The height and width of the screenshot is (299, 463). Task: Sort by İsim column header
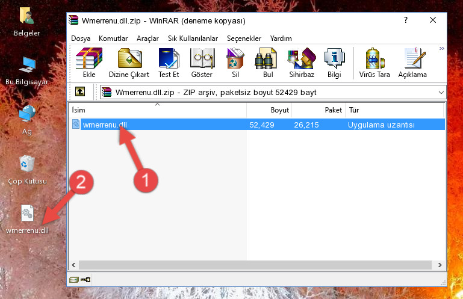158,110
